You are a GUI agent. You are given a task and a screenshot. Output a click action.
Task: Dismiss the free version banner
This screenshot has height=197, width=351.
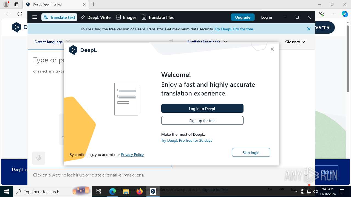309,29
